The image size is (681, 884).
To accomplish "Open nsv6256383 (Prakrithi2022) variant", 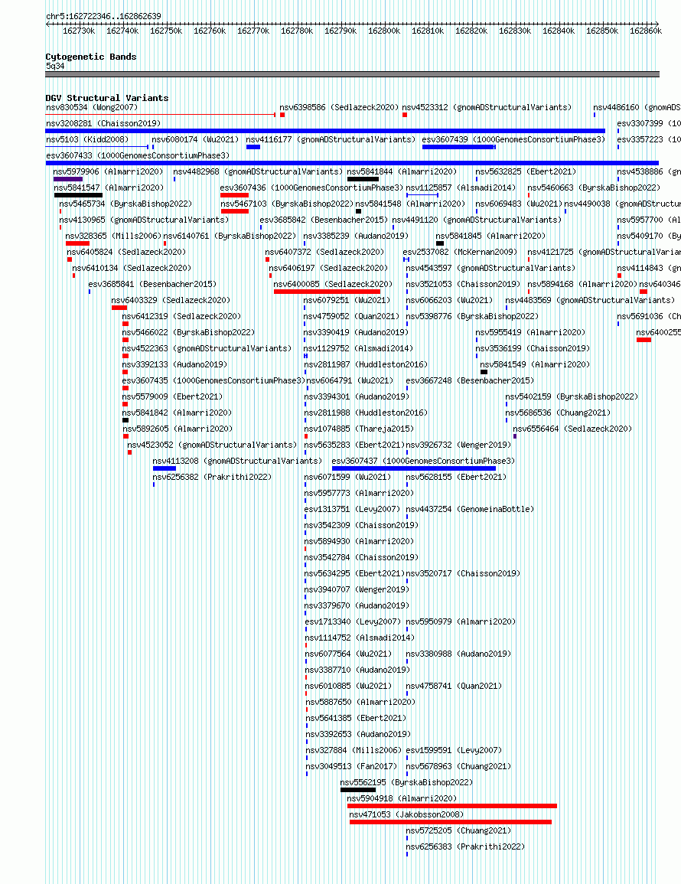I will 466,846.
